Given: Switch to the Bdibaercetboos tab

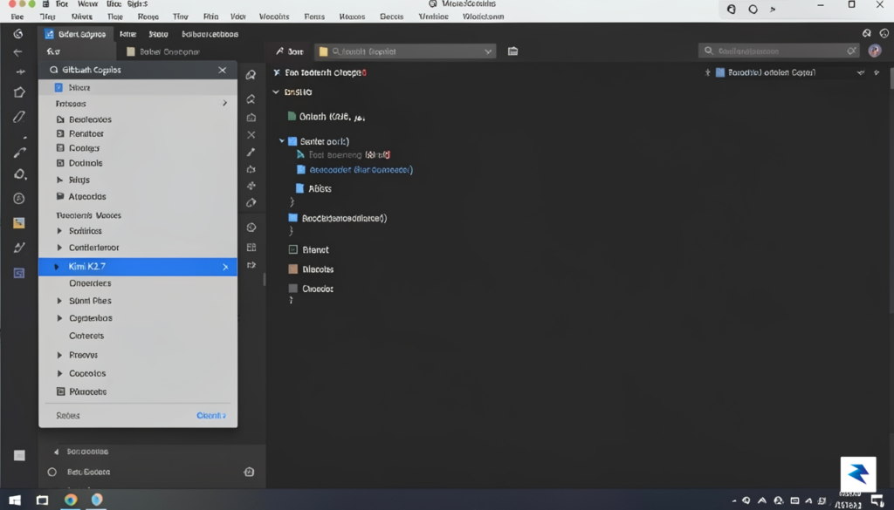Looking at the screenshot, I should tap(210, 34).
